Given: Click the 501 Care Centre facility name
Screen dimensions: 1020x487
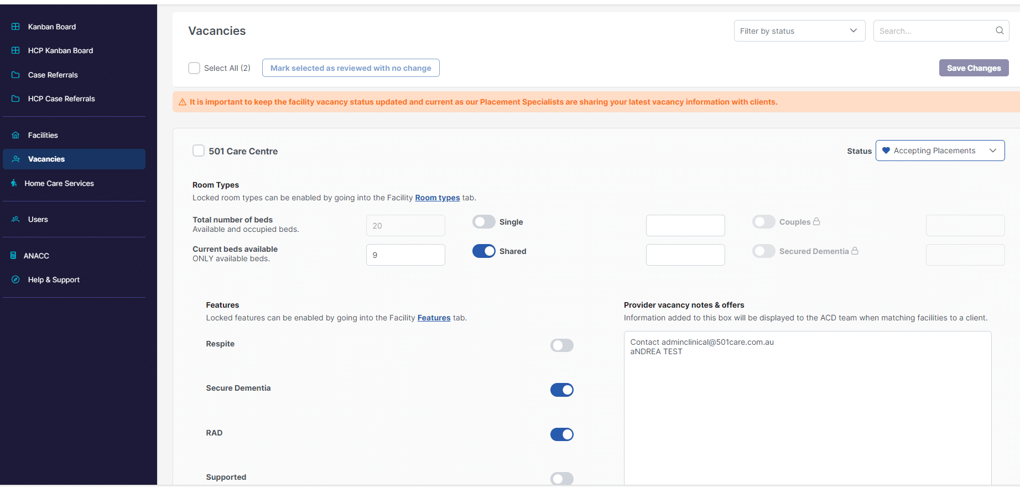Looking at the screenshot, I should (243, 151).
